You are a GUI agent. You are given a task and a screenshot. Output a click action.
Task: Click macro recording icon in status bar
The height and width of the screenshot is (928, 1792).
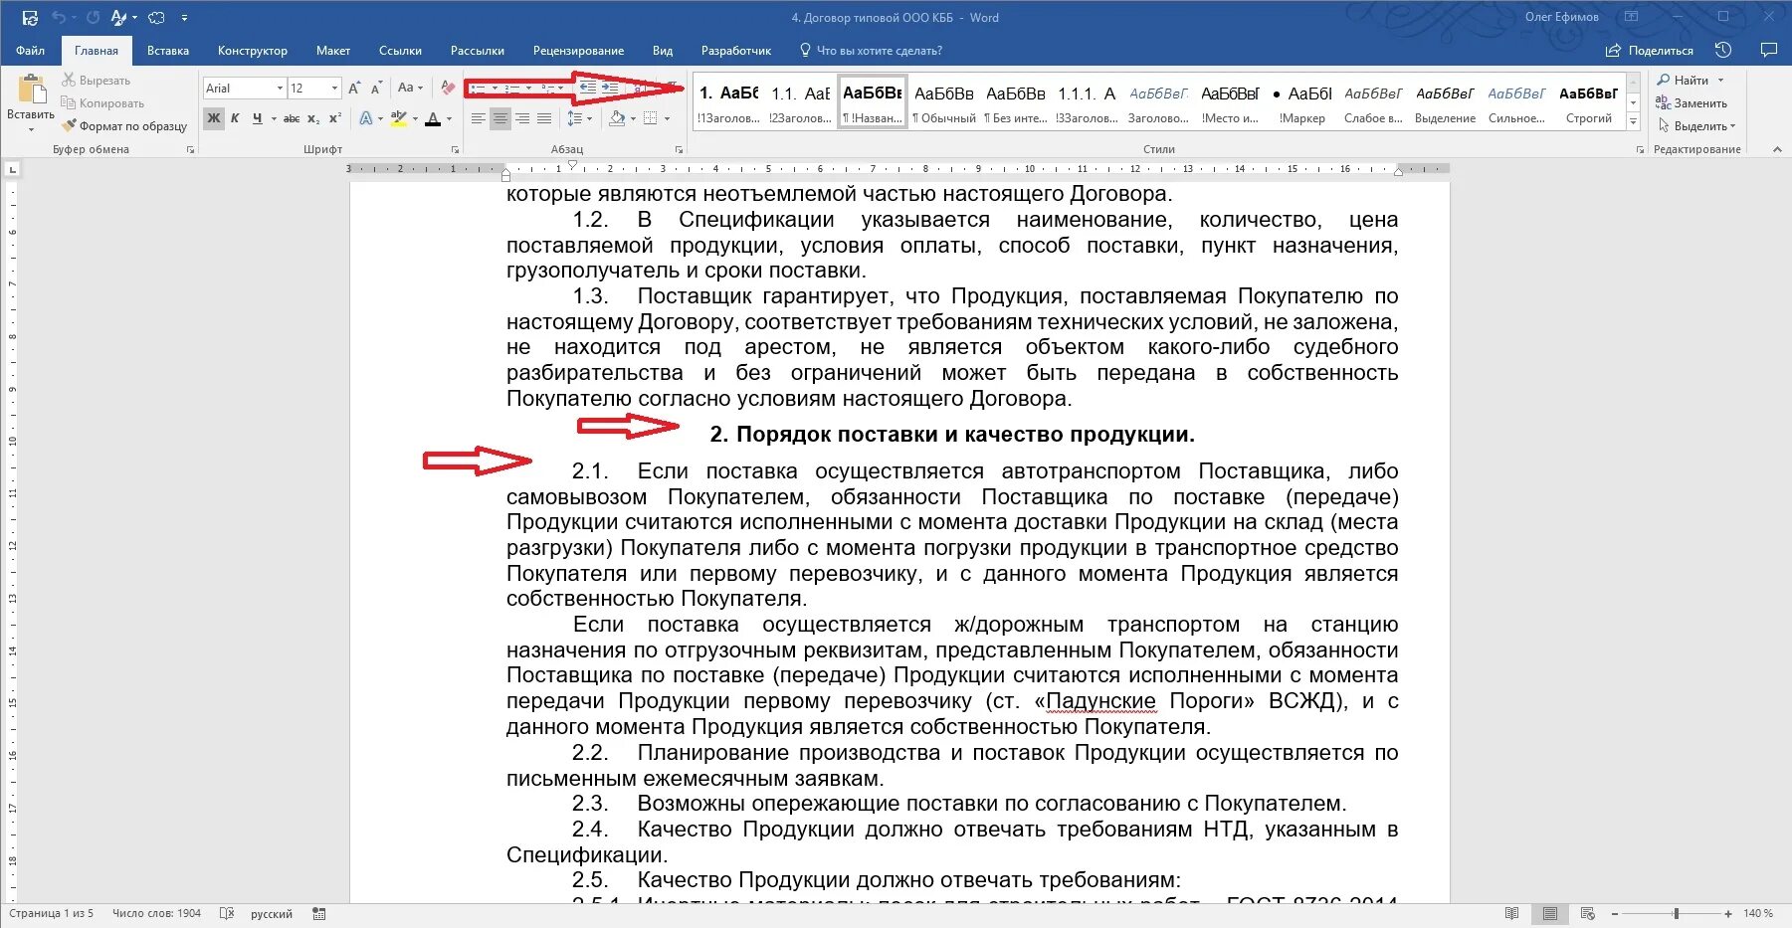(318, 913)
